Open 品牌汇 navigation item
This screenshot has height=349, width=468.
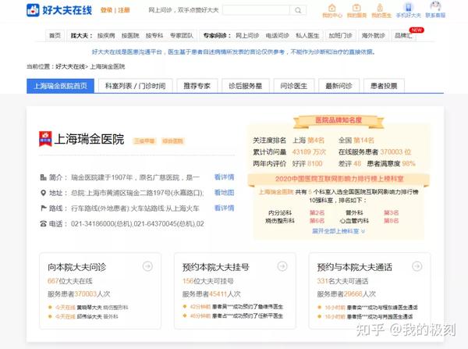coord(403,36)
